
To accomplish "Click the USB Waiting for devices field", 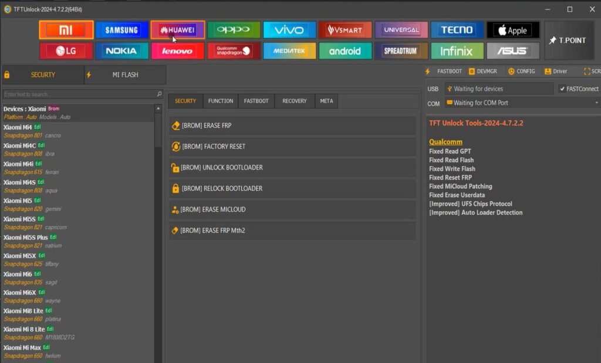I will pyautogui.click(x=499, y=89).
